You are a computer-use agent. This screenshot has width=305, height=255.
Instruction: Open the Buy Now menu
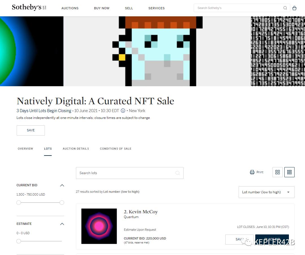pyautogui.click(x=102, y=8)
